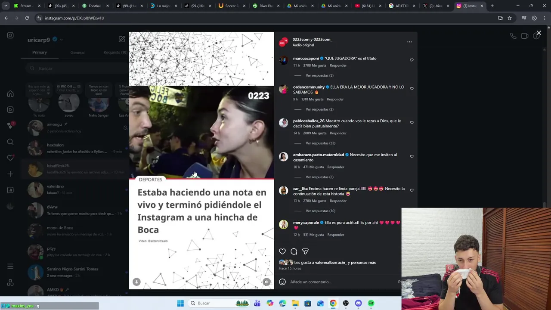Like pabloceballos_26's comment
This screenshot has height=310, width=551.
tap(412, 123)
